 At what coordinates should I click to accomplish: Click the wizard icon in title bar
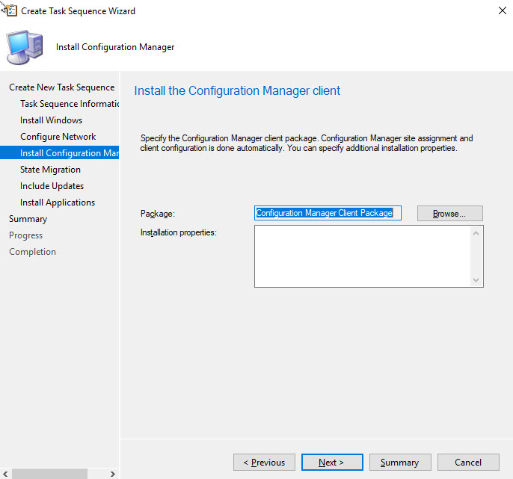(x=9, y=10)
